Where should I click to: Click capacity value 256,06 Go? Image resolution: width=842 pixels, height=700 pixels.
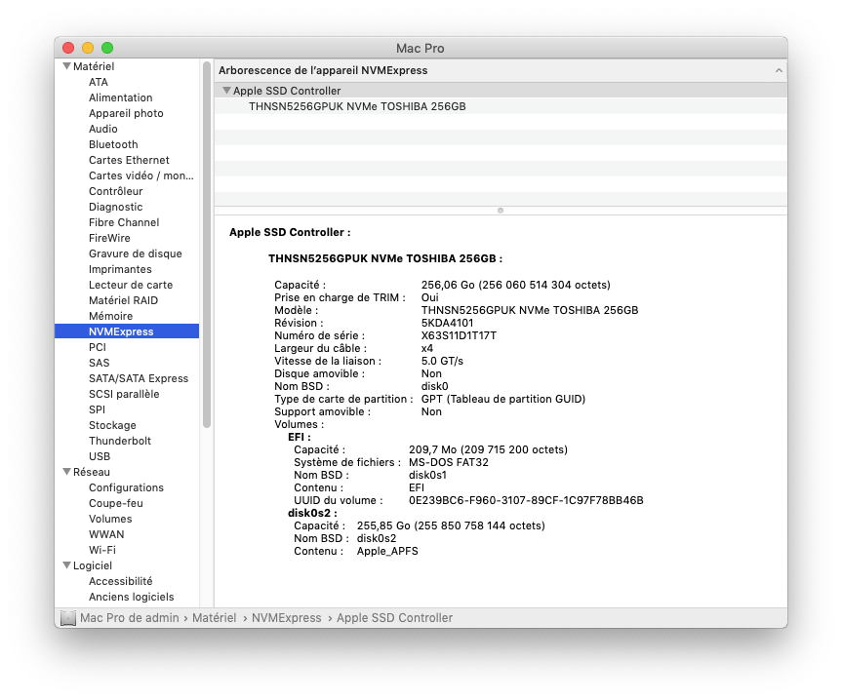tap(515, 285)
